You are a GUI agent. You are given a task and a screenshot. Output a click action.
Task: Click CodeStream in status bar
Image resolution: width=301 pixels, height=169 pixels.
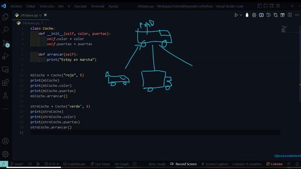coord(74,164)
